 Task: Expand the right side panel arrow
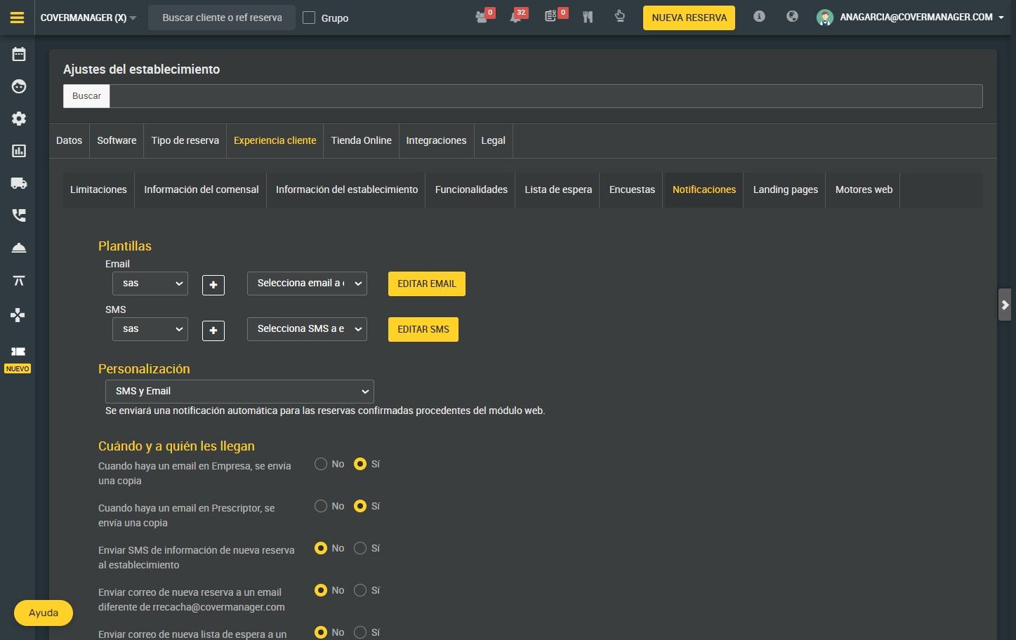coord(1005,305)
